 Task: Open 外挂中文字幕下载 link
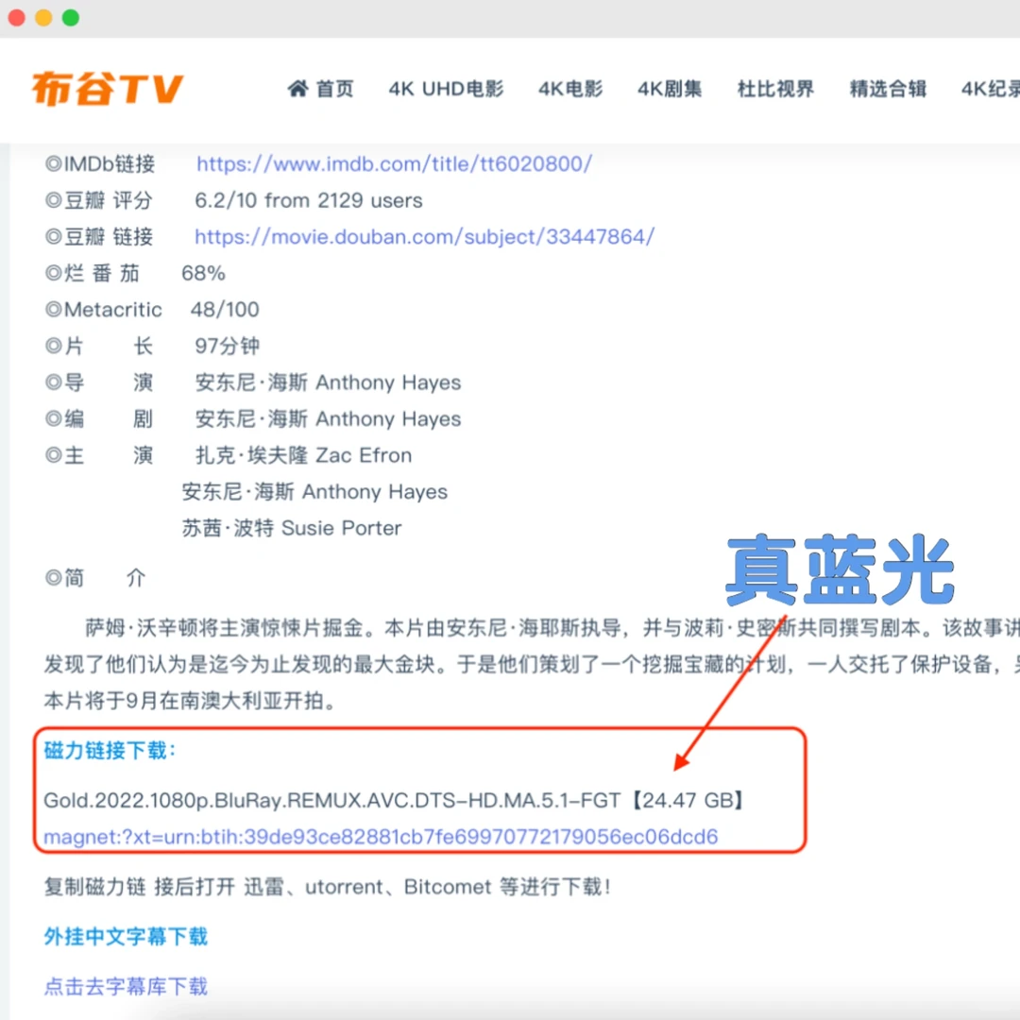coord(127,937)
